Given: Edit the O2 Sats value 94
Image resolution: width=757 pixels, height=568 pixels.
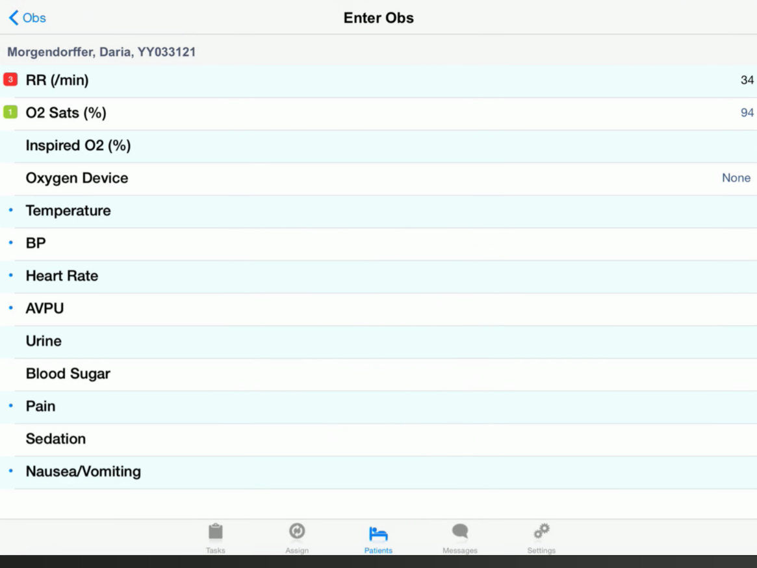Looking at the screenshot, I should pos(747,113).
